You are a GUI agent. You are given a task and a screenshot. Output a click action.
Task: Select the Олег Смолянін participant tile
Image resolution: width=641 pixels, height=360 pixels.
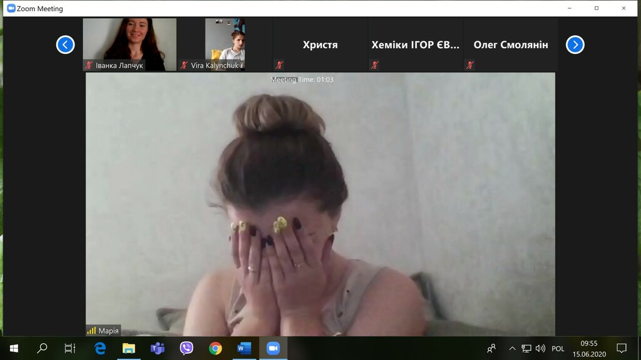(510, 44)
